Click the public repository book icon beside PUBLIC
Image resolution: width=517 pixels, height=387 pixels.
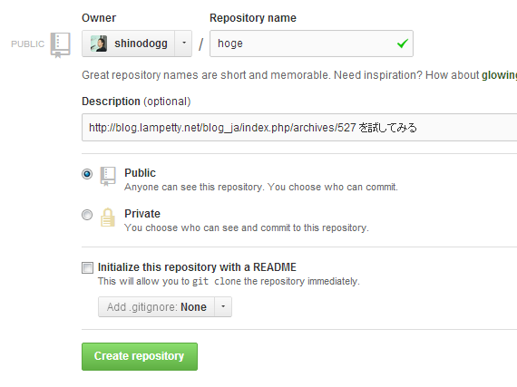pyautogui.click(x=61, y=45)
